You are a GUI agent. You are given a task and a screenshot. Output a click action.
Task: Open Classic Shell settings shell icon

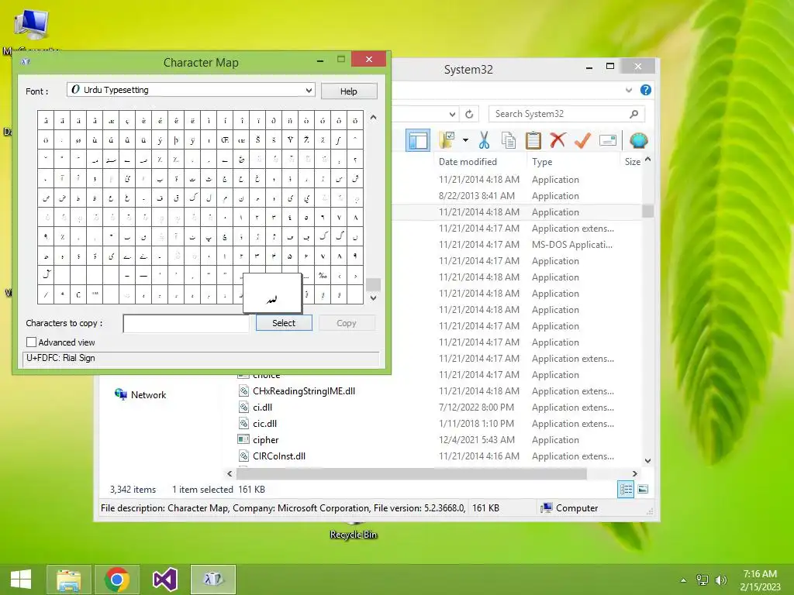click(639, 140)
